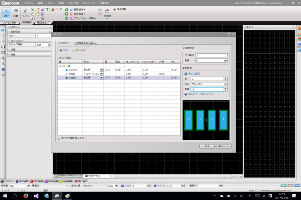Switch to the FootPrint1 document tab
Image resolution: width=301 pixels, height=200 pixels.
point(98,176)
